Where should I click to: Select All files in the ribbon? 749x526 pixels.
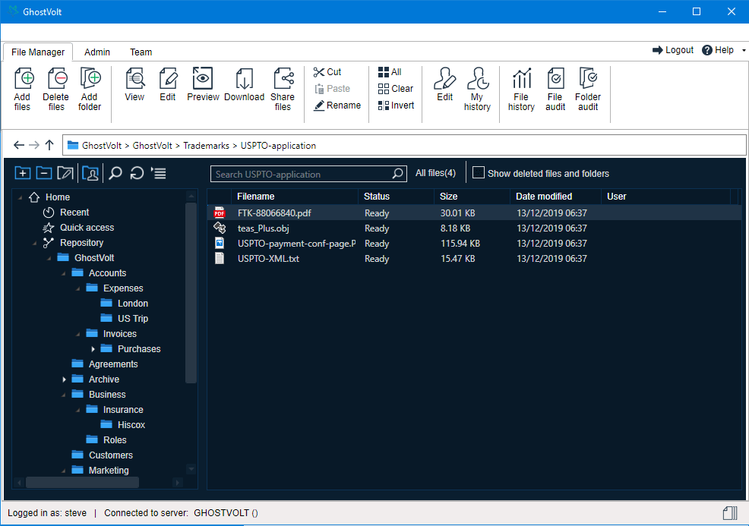coord(390,72)
